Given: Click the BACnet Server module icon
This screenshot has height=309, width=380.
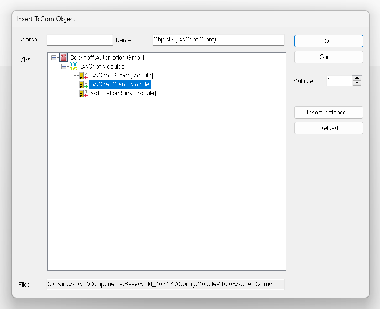Looking at the screenshot, I should pyautogui.click(x=84, y=75).
